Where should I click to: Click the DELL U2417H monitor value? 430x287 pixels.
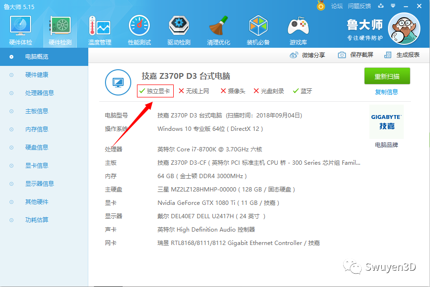point(211,216)
